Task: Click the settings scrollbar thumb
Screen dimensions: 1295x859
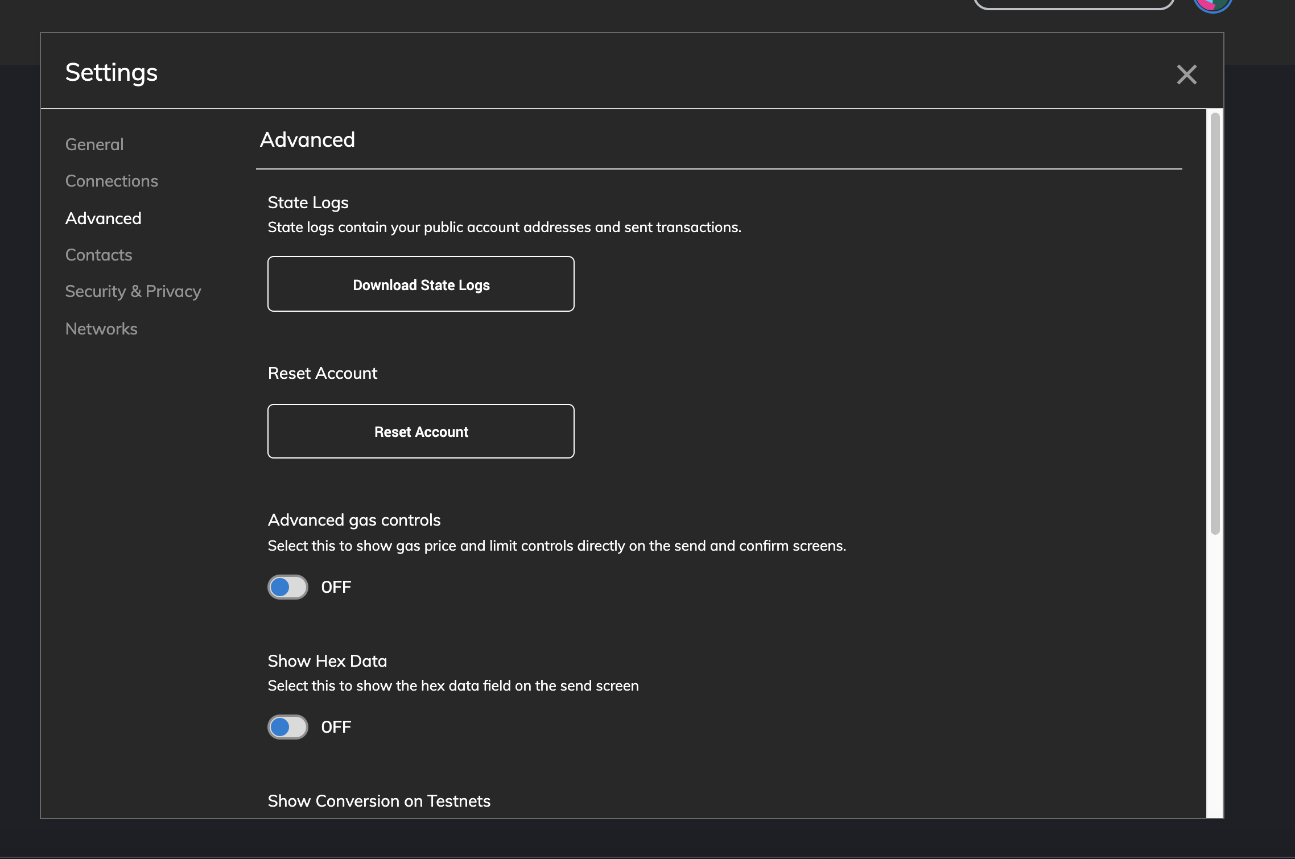Action: (x=1215, y=323)
